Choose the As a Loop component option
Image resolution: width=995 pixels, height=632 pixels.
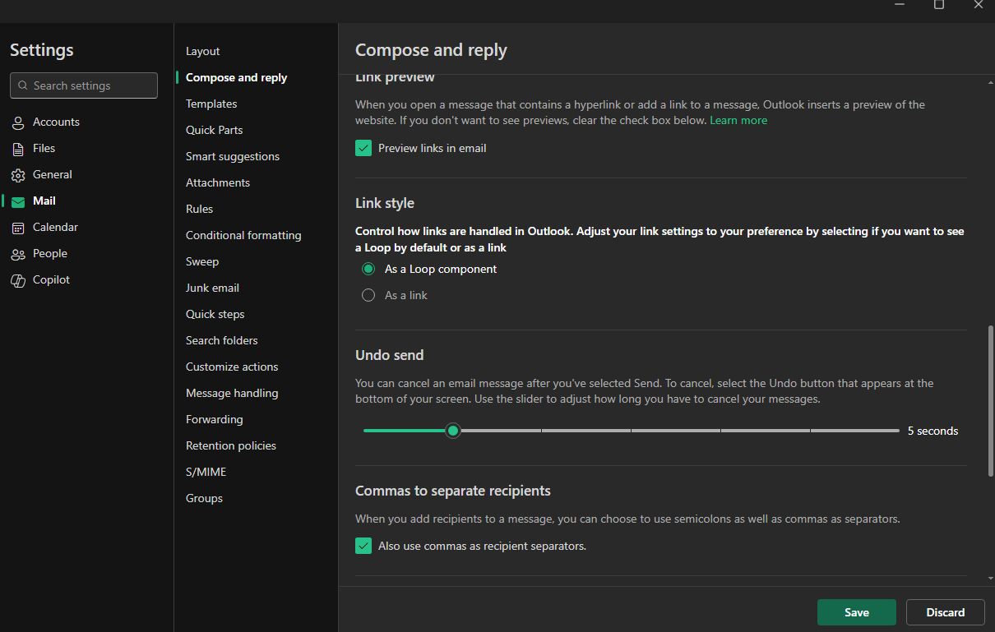[368, 269]
